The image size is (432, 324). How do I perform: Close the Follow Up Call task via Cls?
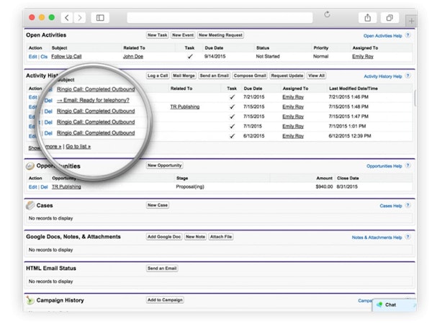[44, 56]
